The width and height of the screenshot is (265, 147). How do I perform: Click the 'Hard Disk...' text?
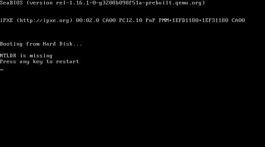coord(63,44)
